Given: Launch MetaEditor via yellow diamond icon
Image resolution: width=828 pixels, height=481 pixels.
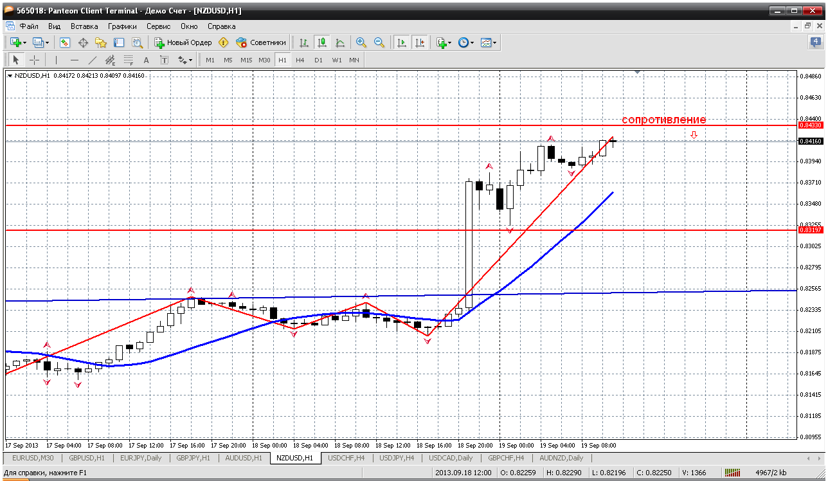Looking at the screenshot, I should point(223,42).
